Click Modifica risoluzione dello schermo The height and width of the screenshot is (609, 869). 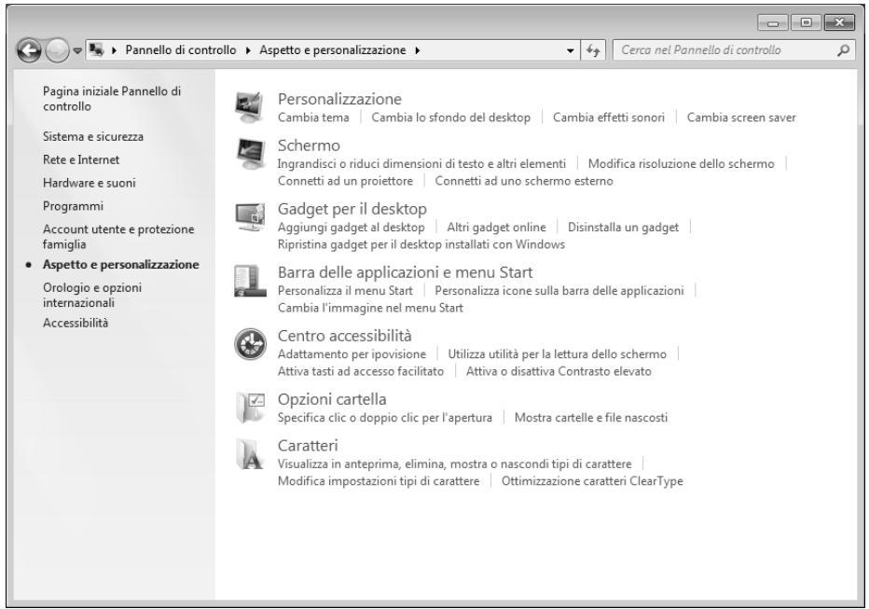pos(682,164)
